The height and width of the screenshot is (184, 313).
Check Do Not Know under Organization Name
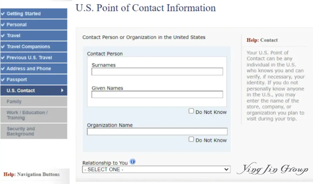pyautogui.click(x=191, y=139)
